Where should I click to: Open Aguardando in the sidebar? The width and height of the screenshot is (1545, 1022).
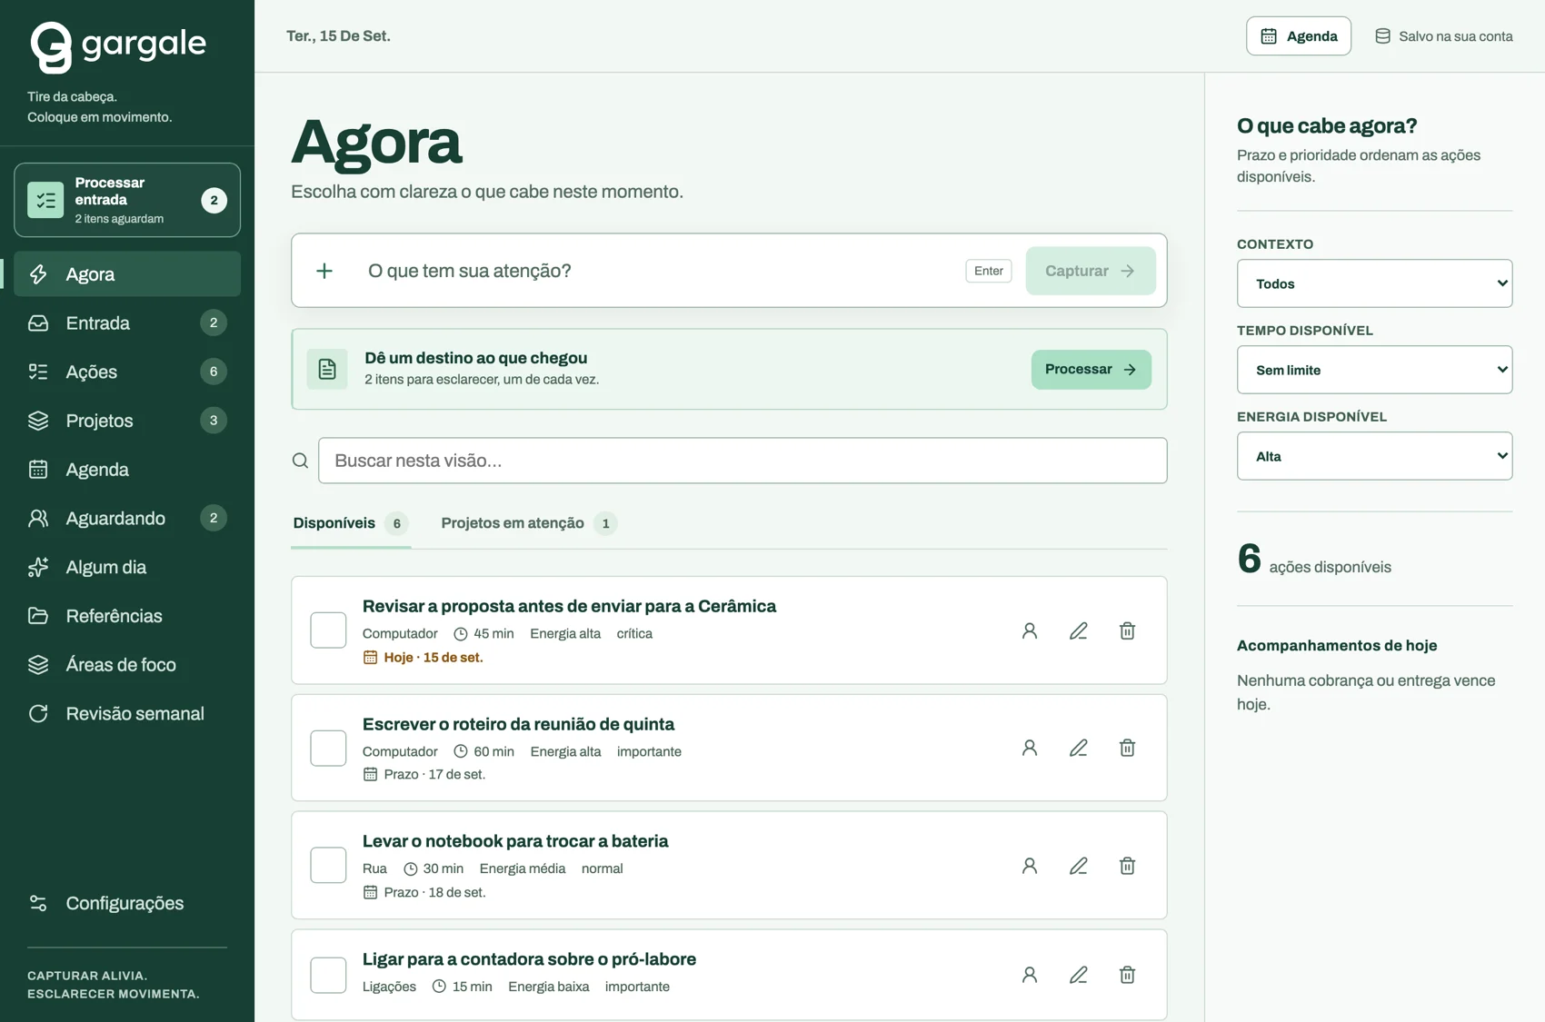coord(127,518)
